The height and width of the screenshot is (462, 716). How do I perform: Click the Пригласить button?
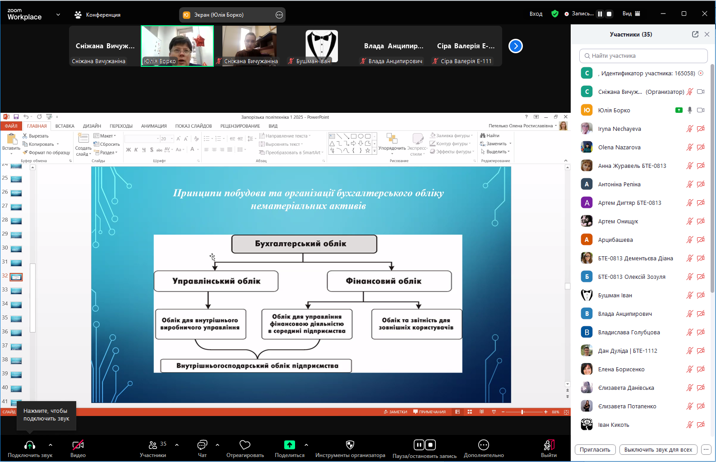(x=595, y=450)
